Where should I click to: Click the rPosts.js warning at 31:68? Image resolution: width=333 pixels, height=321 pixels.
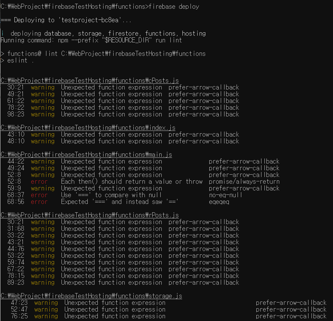click(123, 229)
